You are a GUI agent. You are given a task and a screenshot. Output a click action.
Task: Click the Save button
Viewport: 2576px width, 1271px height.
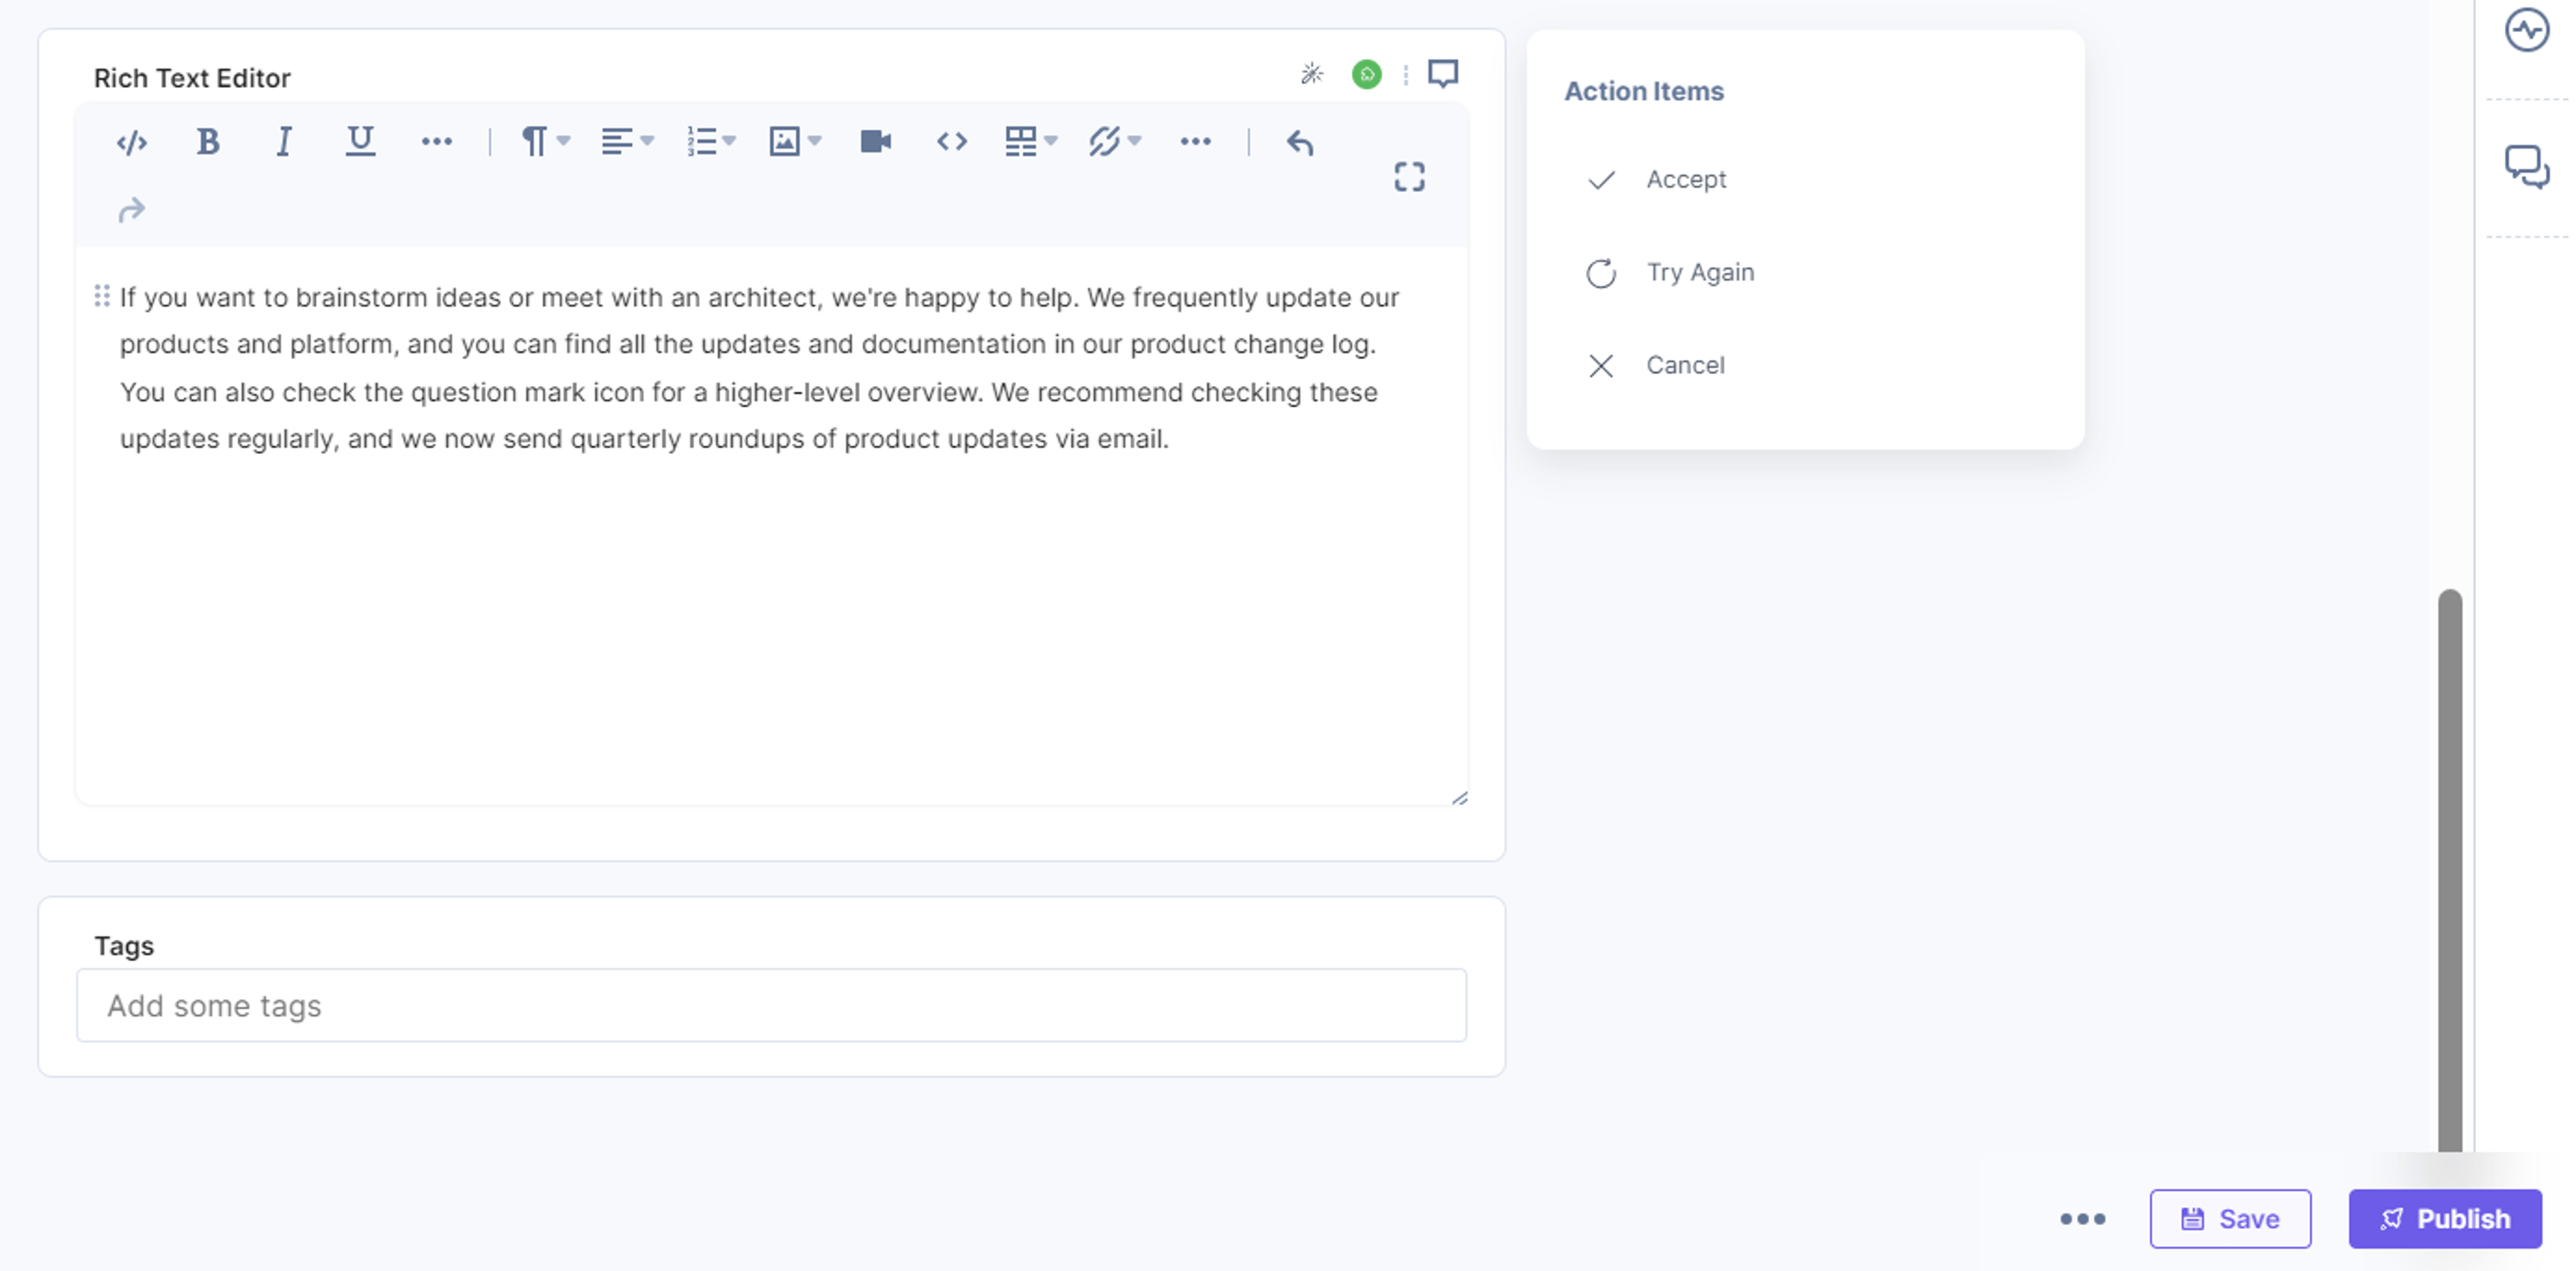pyautogui.click(x=2230, y=1218)
